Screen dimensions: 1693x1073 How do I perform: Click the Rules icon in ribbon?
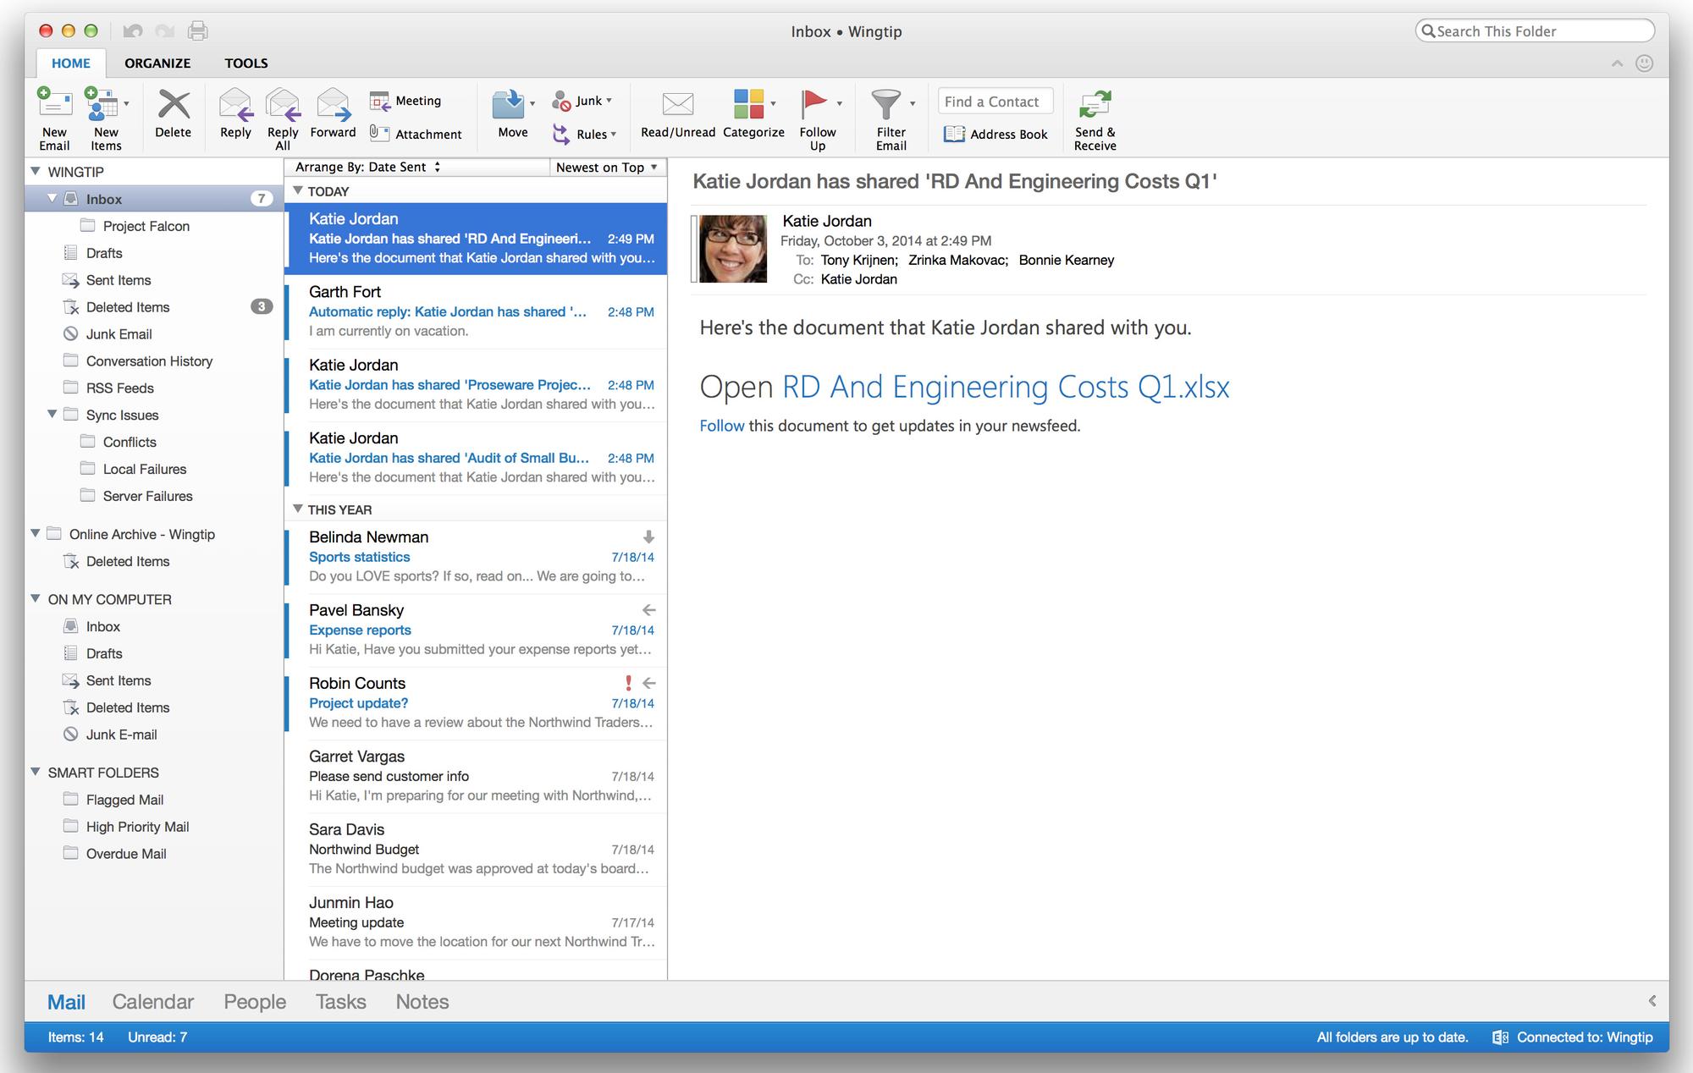click(561, 134)
